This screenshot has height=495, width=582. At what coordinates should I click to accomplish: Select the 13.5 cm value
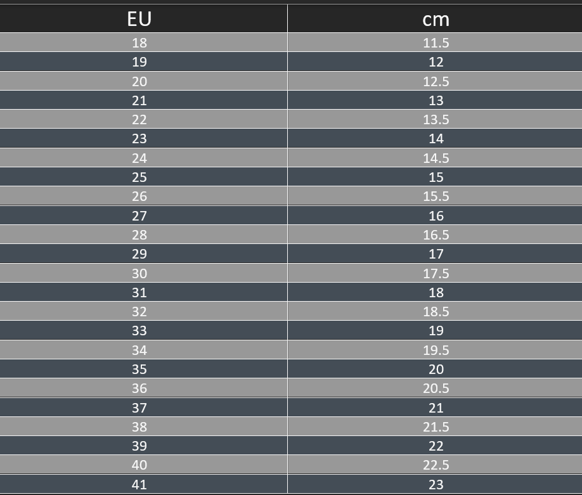click(x=436, y=120)
